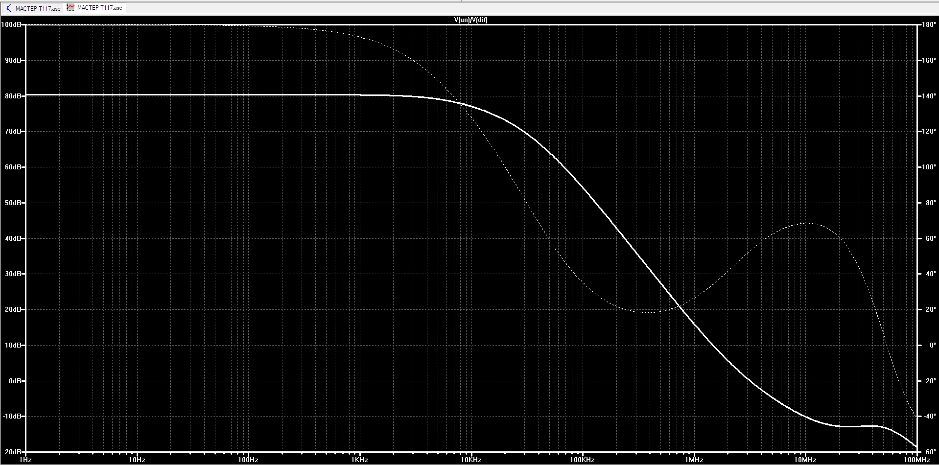Click the -20° label on the phase axis
The height and width of the screenshot is (465, 939).
pyautogui.click(x=930, y=381)
